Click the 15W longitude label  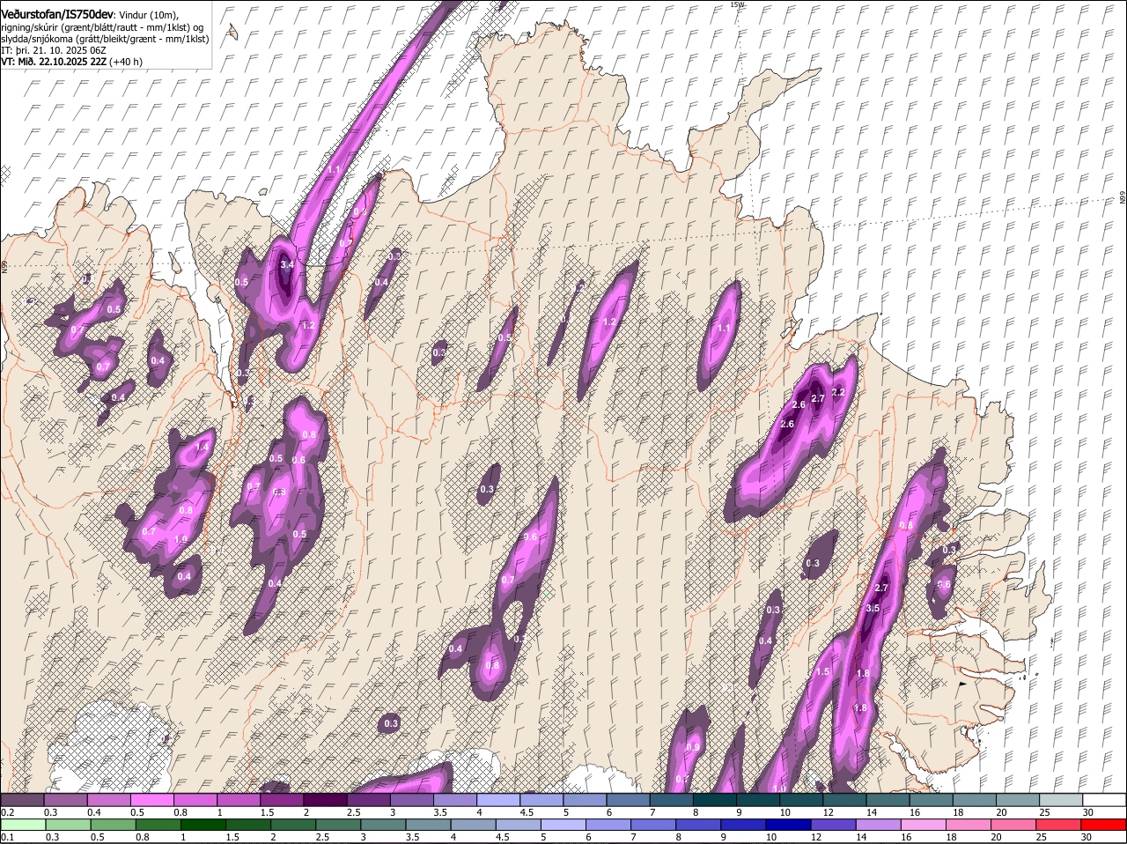coord(737,5)
